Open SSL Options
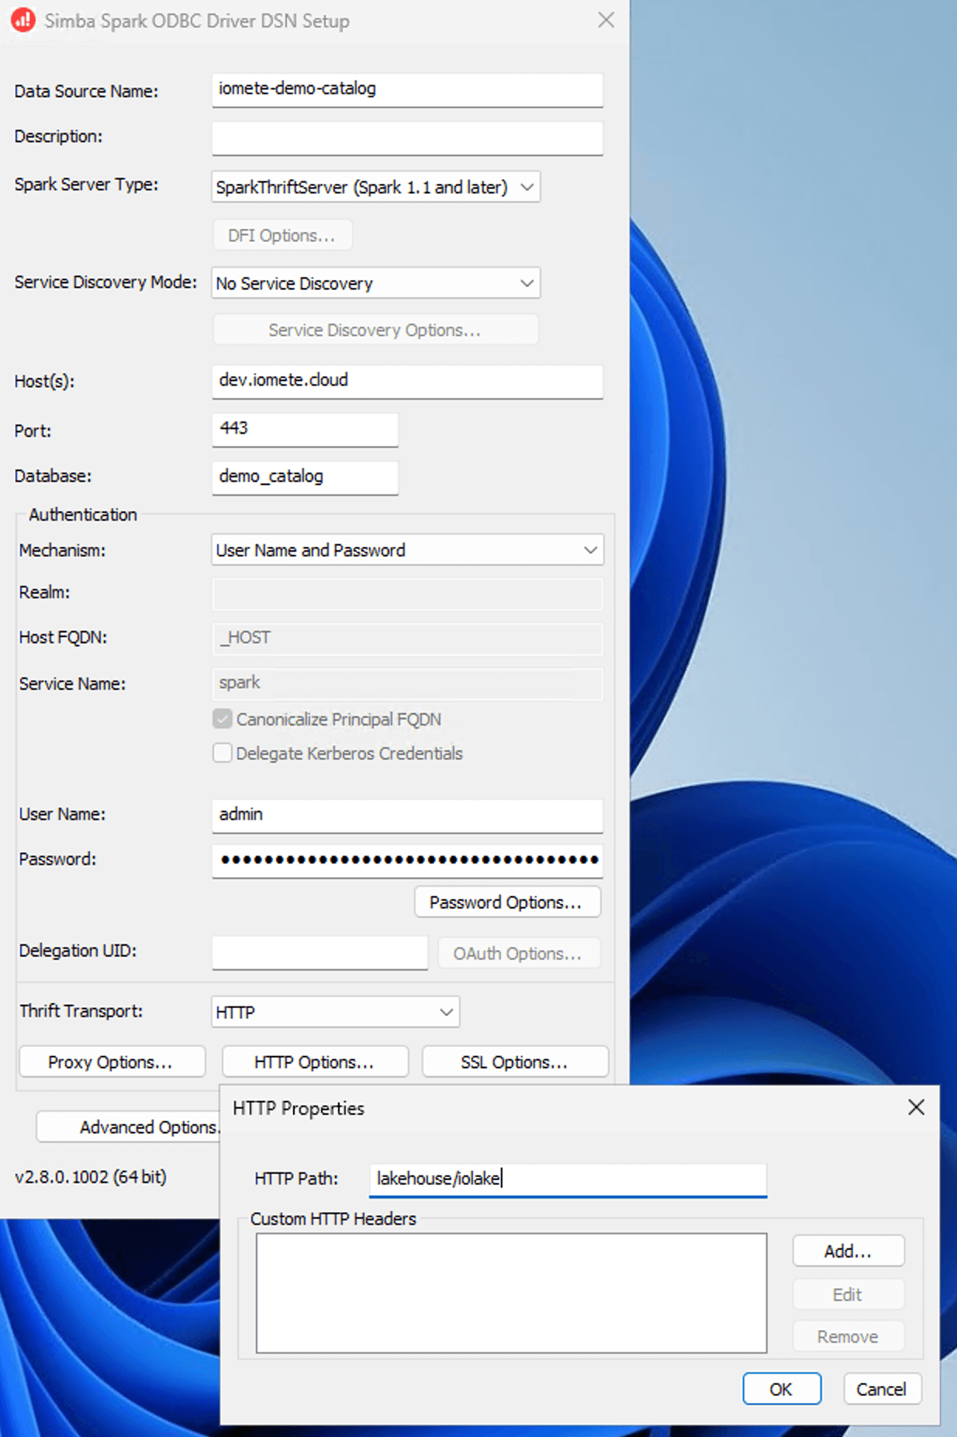 [x=515, y=1061]
